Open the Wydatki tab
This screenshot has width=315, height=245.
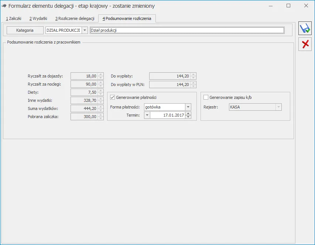38,18
